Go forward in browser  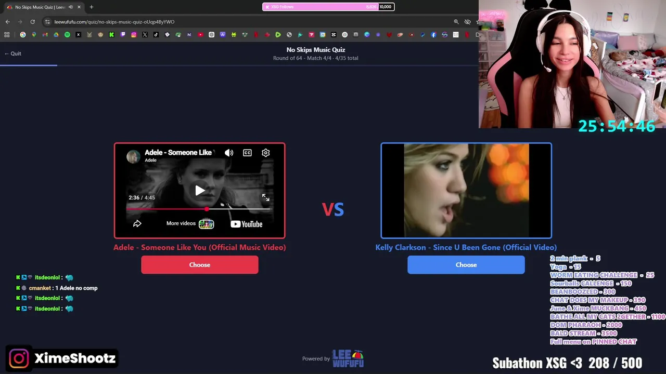(x=20, y=22)
